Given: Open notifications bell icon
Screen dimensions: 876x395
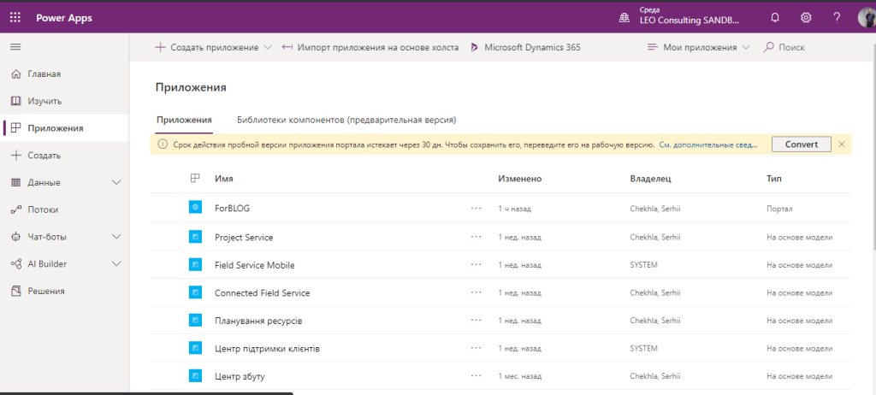Looking at the screenshot, I should coord(775,18).
